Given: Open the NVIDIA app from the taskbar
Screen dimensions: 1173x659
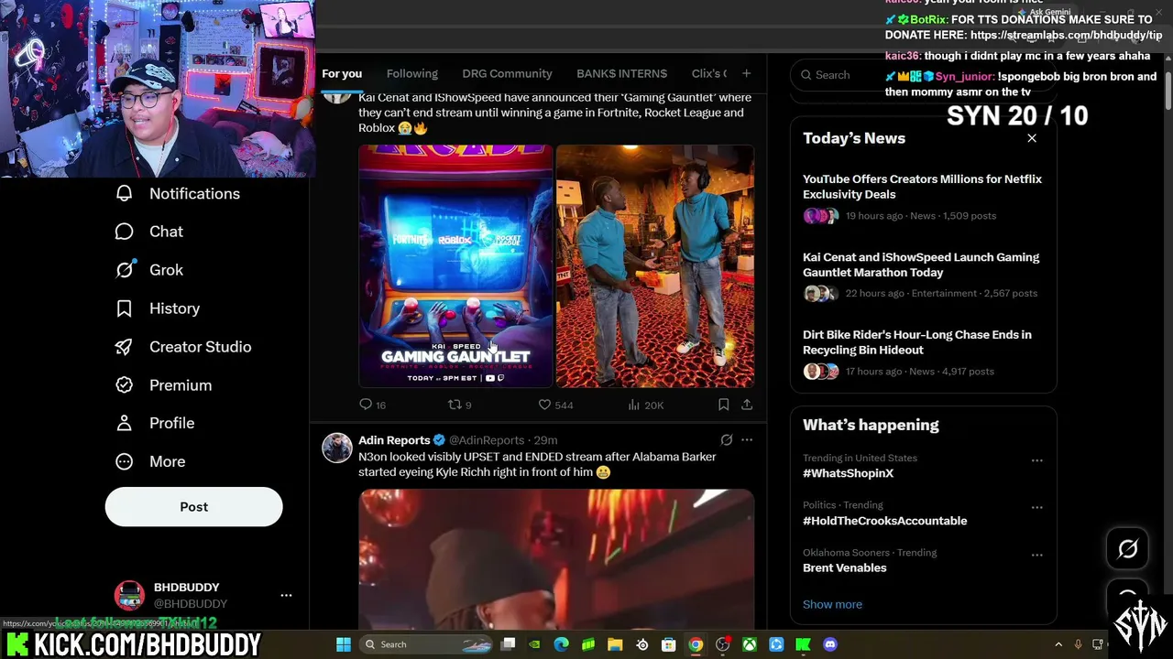Looking at the screenshot, I should 534,644.
